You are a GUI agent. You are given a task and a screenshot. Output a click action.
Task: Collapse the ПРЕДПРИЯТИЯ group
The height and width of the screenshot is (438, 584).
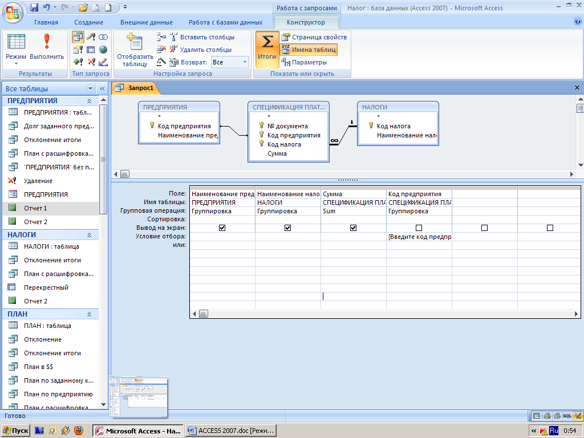click(x=90, y=101)
